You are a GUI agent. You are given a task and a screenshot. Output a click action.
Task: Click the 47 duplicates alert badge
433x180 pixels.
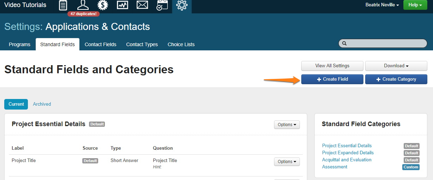83,14
